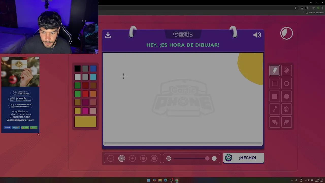Image resolution: width=325 pixels, height=183 pixels.
Task: Pick the small yellow swatch in grid
Action: tap(77, 111)
